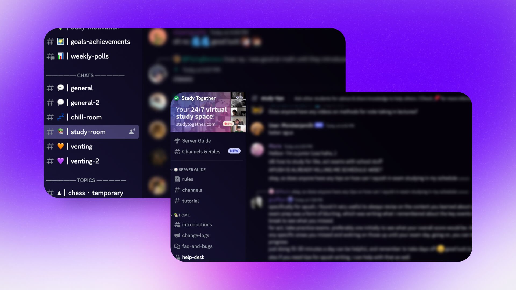
Task: Click the add member icon in study-room
Action: coord(132,131)
